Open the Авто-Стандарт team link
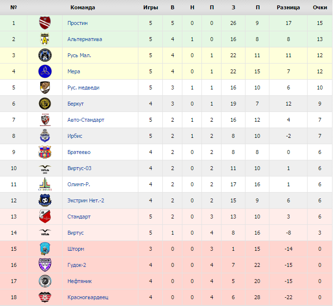Image resolution: width=333 pixels, height=306 pixels. click(86, 120)
